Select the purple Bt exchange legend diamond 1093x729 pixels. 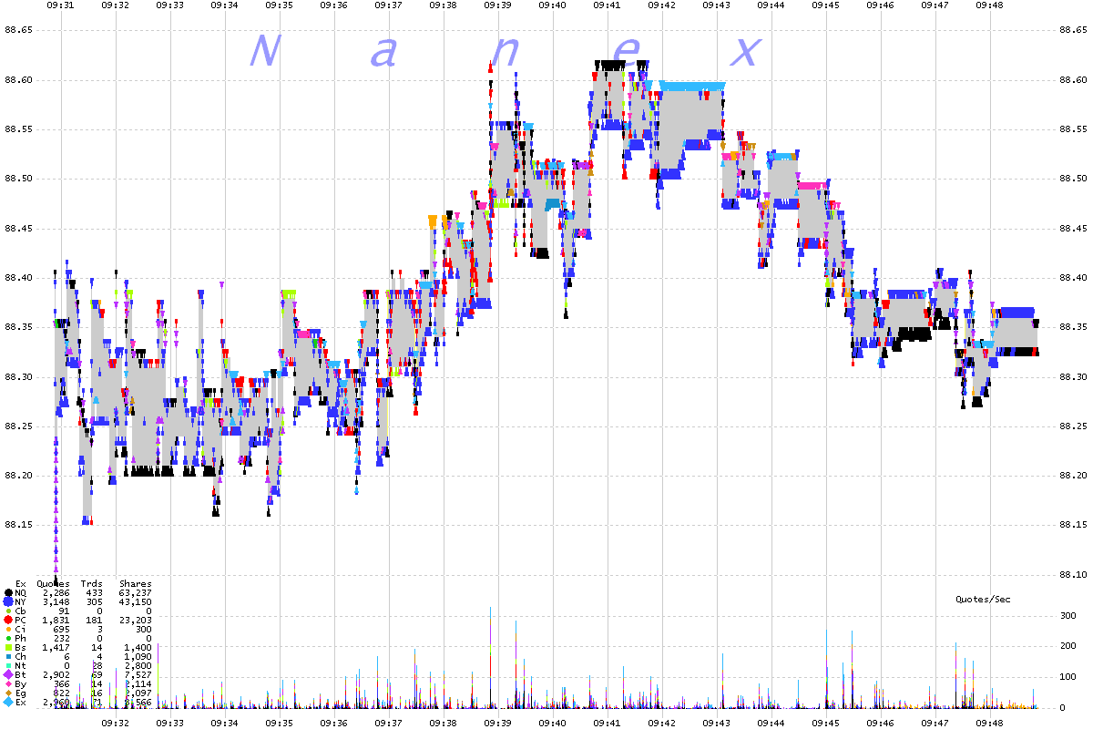(x=9, y=674)
